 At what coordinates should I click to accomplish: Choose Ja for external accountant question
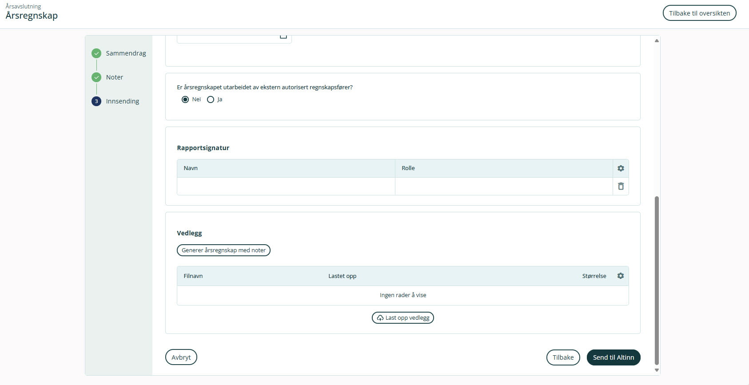click(211, 99)
